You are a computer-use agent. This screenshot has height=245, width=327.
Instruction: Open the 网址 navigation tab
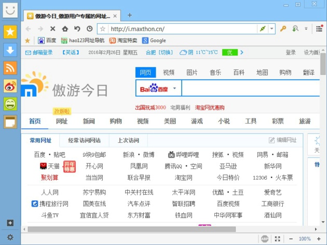pos(62,121)
